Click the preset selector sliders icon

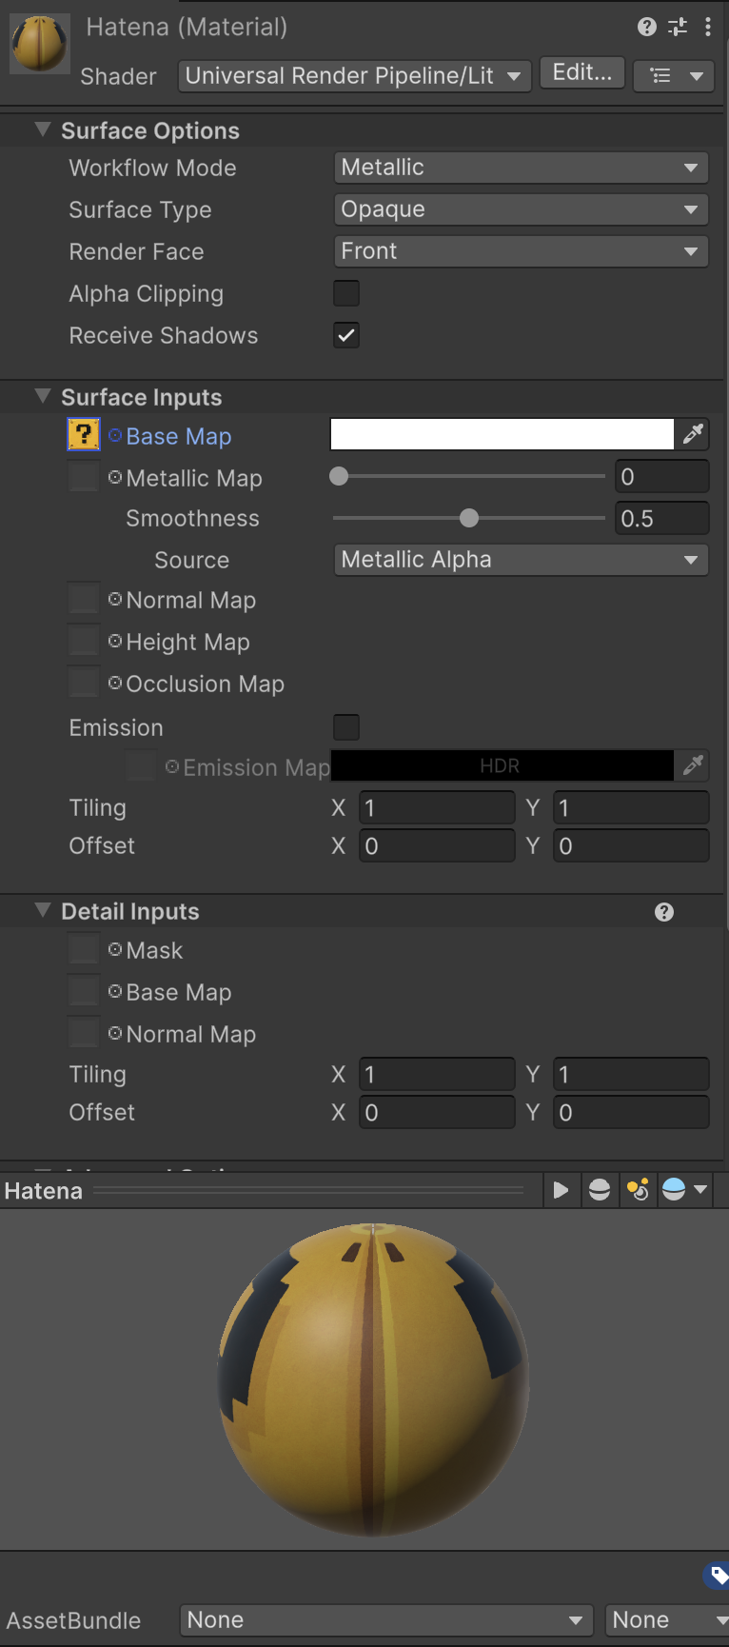tap(678, 27)
